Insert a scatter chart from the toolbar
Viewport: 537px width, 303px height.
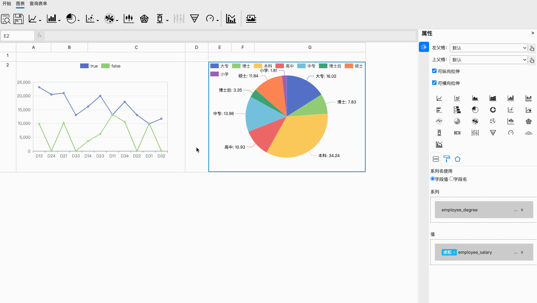(90, 19)
